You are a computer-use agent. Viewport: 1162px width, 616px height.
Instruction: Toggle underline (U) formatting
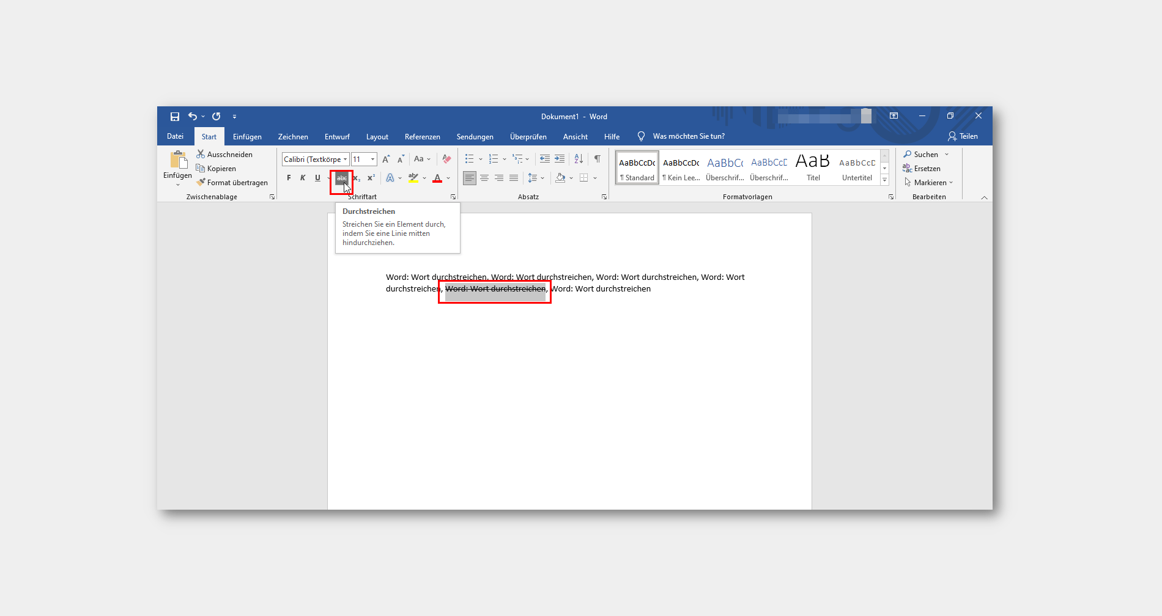(x=317, y=178)
